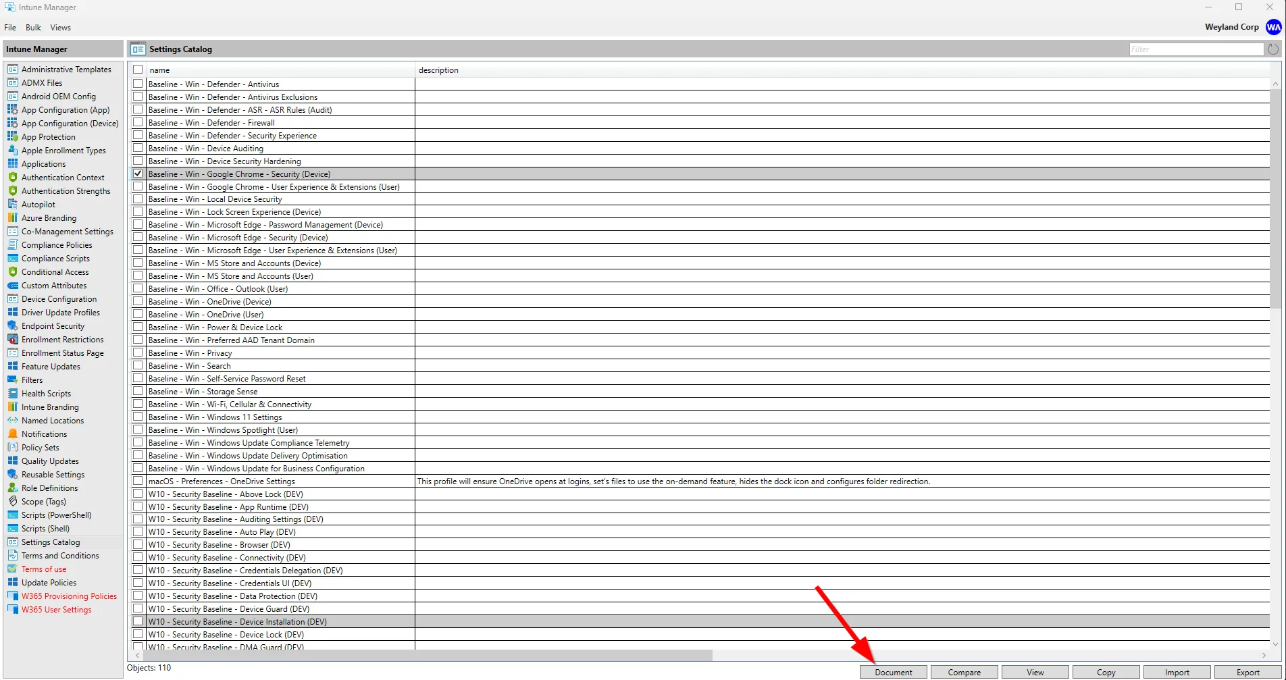The height and width of the screenshot is (680, 1286).
Task: Check the macOS OneDrive Settings checkbox
Action: (138, 481)
